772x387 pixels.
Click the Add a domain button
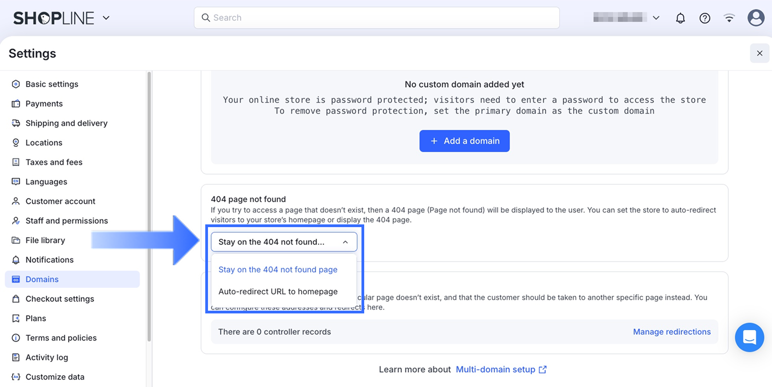click(x=464, y=141)
